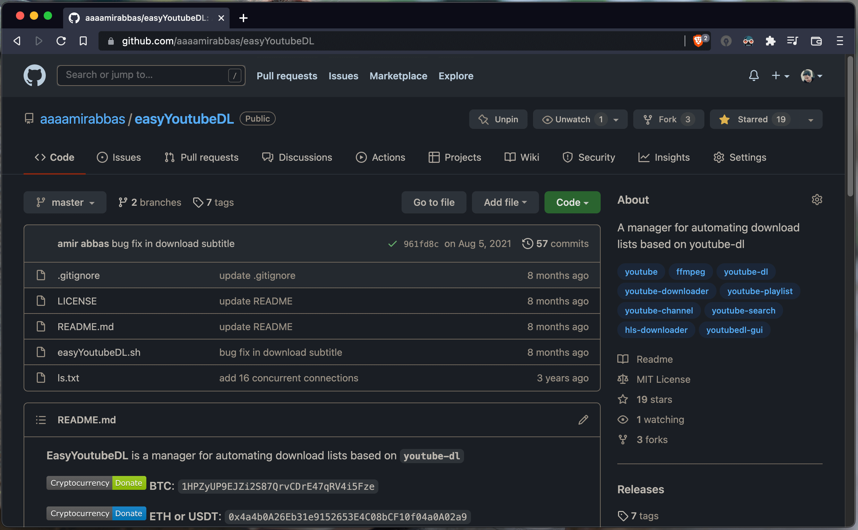
Task: Click the About settings gear icon
Action: point(817,200)
